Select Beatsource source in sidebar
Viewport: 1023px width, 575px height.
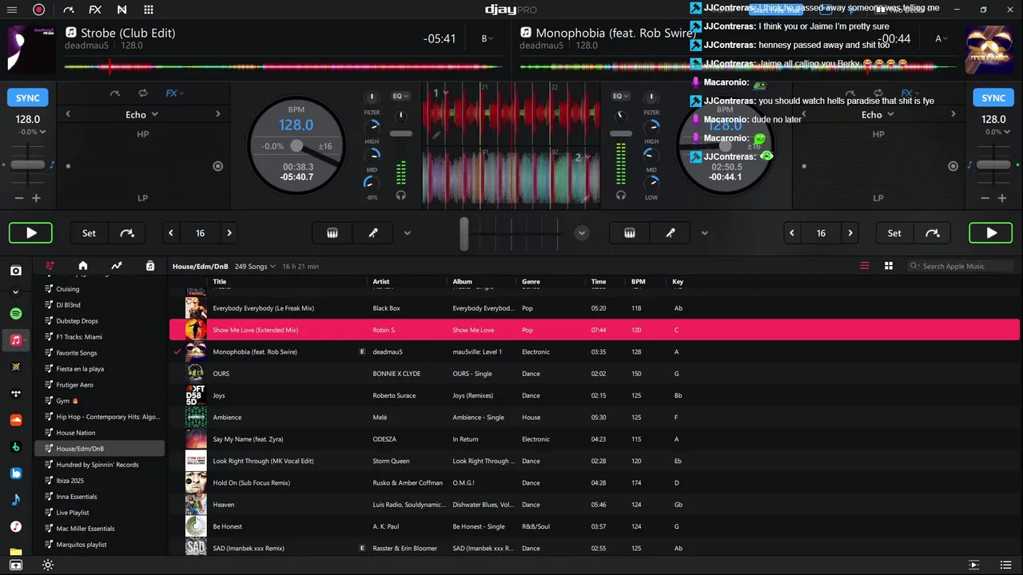pyautogui.click(x=16, y=474)
